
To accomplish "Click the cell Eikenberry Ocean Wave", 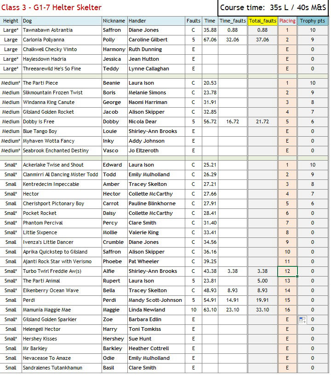I will [x=62, y=290].
